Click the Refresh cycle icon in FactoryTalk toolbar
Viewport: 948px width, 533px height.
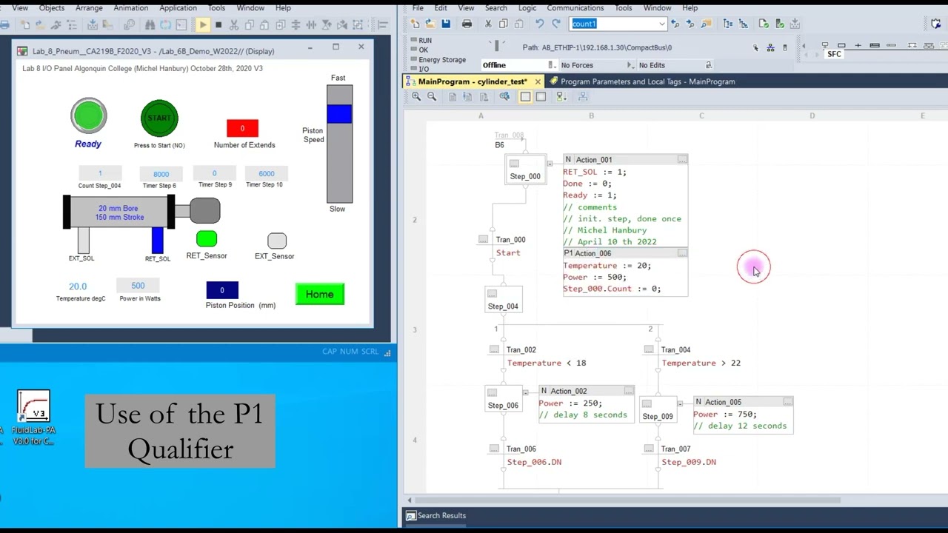click(165, 24)
